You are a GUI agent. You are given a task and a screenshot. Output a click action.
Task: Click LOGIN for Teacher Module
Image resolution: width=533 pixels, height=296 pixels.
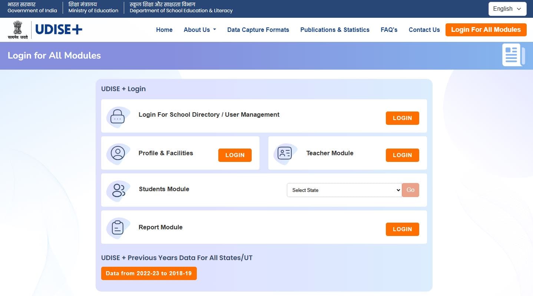pos(402,155)
